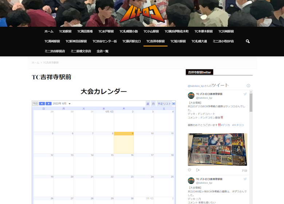Switch calendar to 月 view

click(153, 104)
